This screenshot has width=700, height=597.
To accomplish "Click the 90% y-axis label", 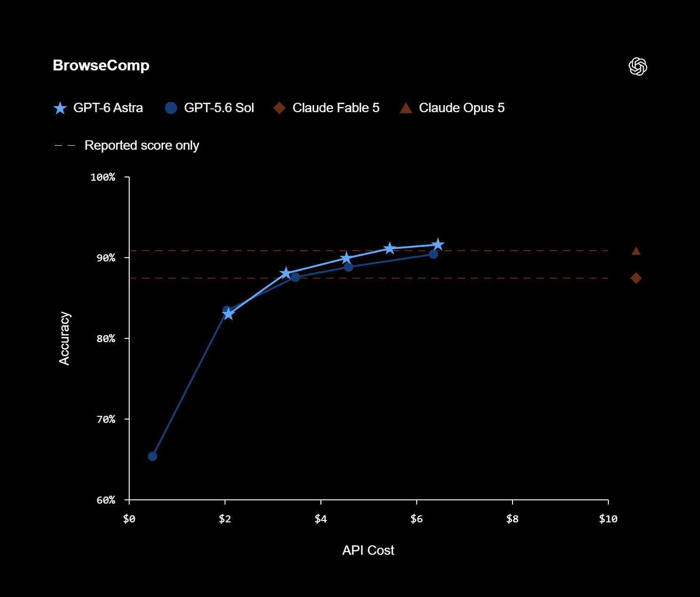I will click(106, 258).
